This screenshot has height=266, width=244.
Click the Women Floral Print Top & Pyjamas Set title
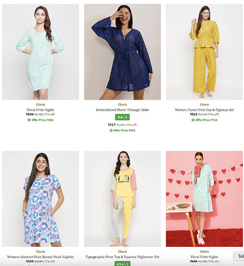tap(205, 110)
